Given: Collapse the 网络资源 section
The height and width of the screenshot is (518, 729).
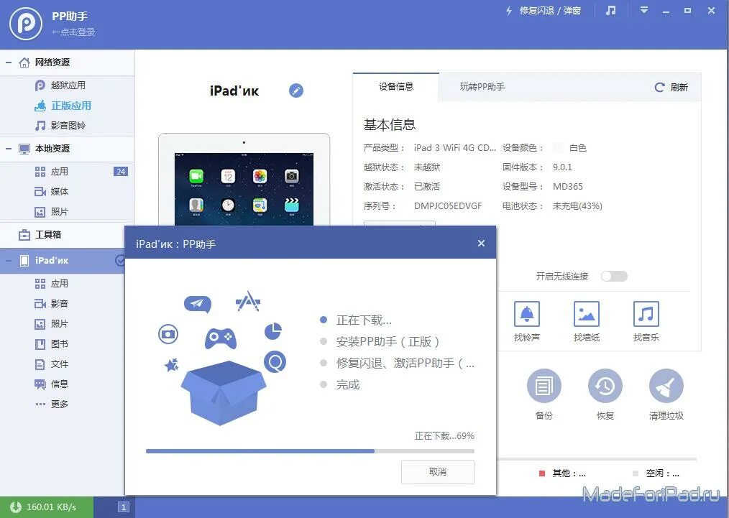Looking at the screenshot, I should pos(9,63).
